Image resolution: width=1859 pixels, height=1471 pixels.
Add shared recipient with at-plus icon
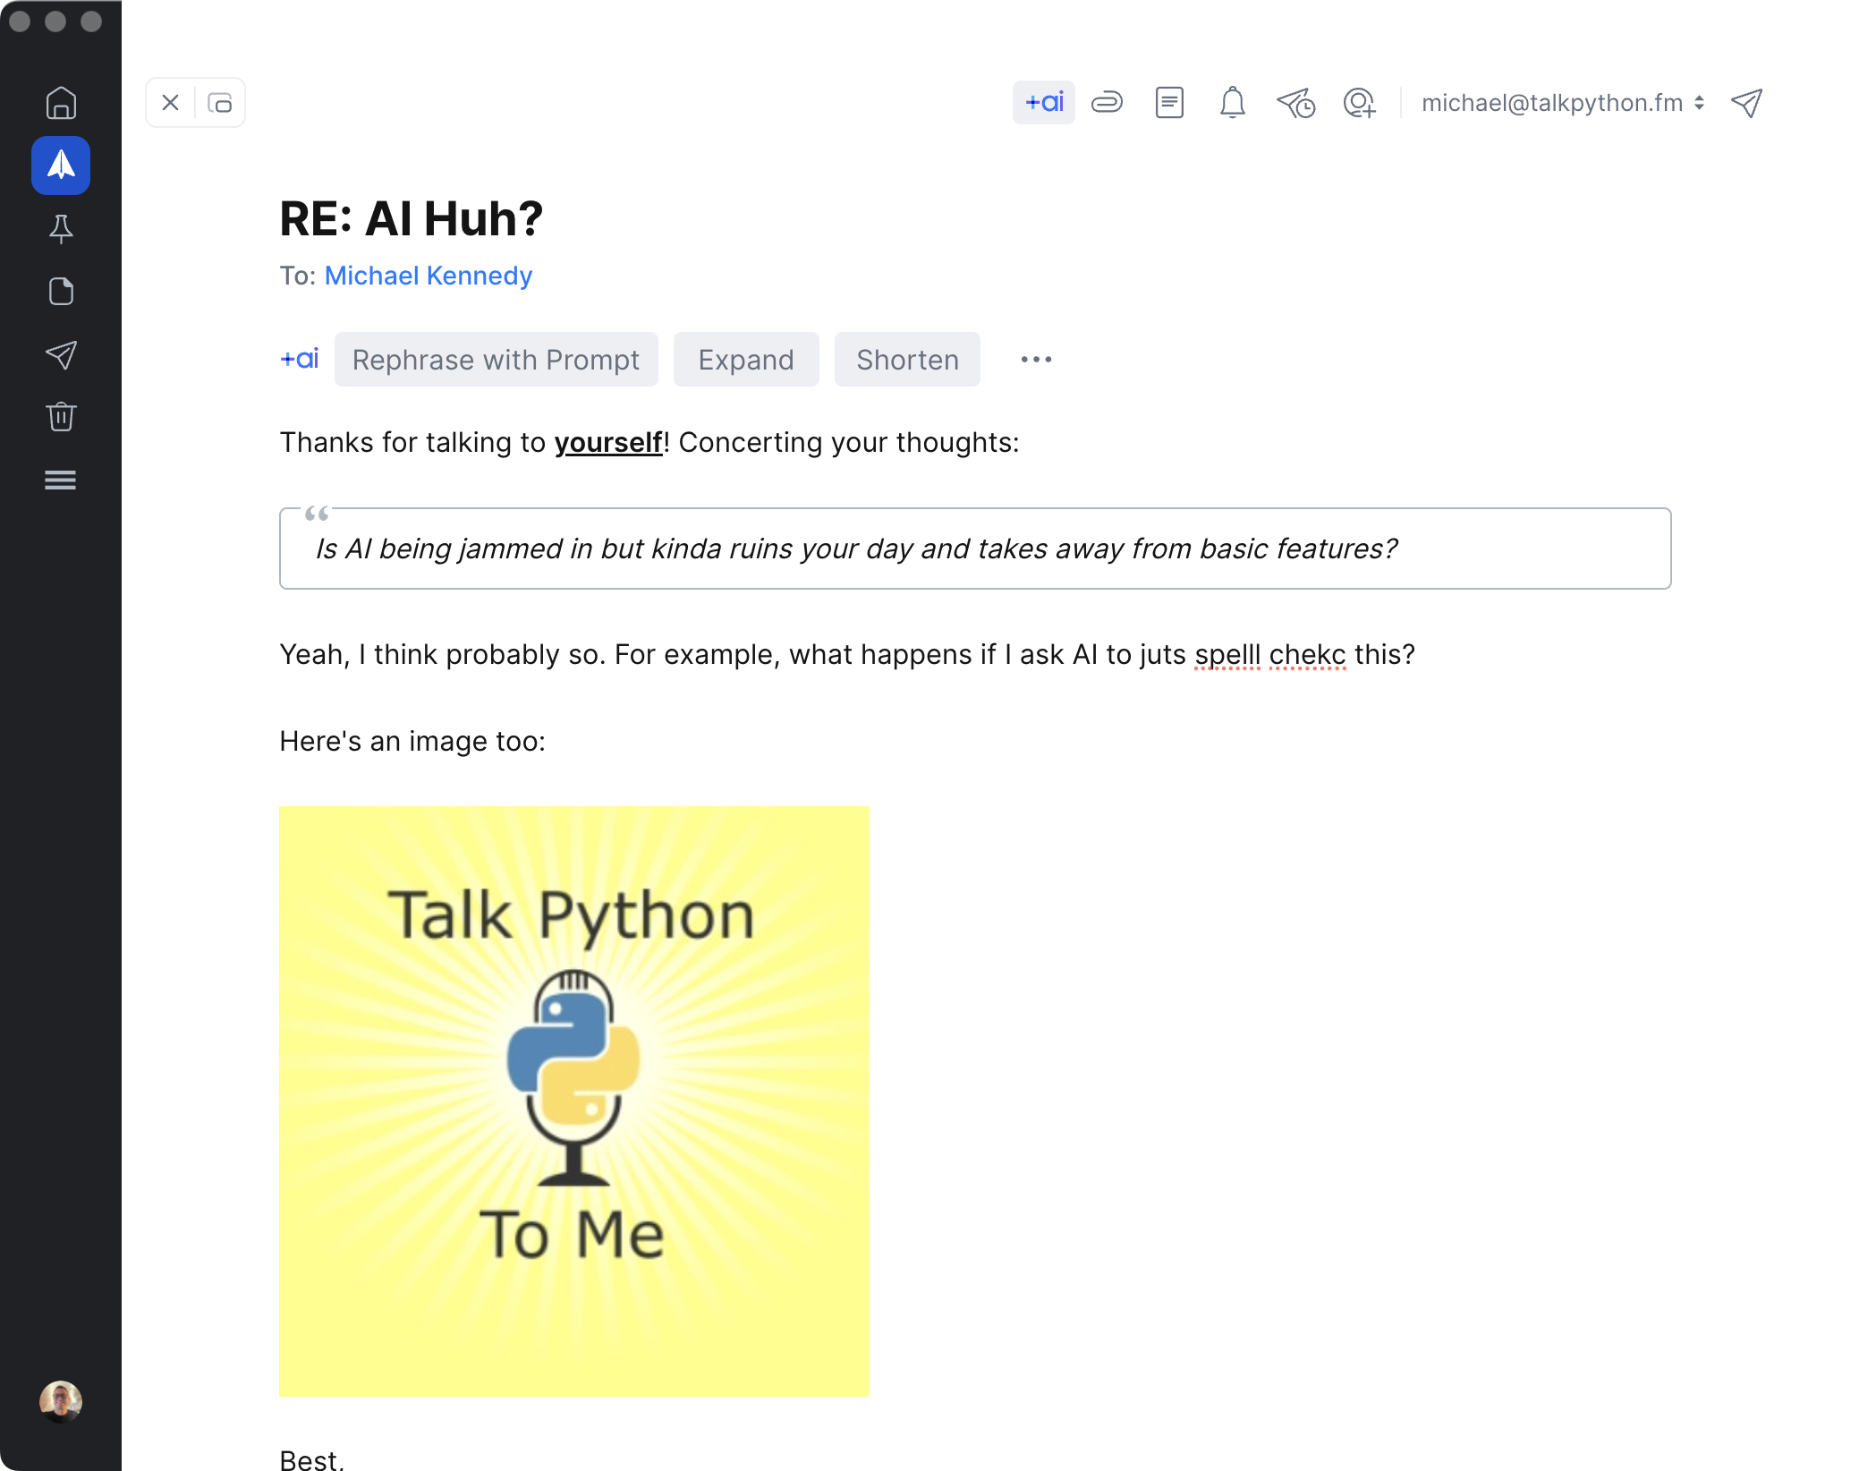pyautogui.click(x=1359, y=104)
